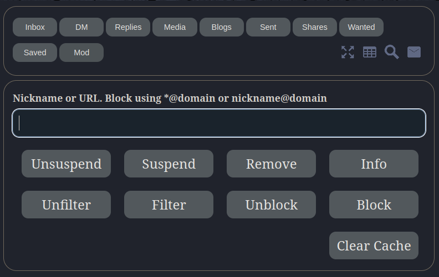Viewport: 439px width, 277px height.
Task: Click the Clear Cache button
Action: pos(374,245)
